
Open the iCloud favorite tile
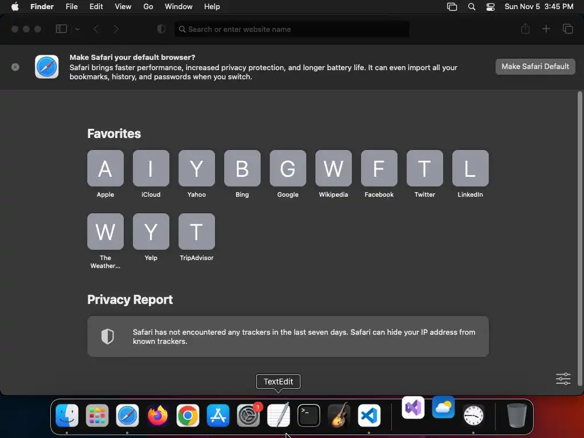(x=151, y=168)
